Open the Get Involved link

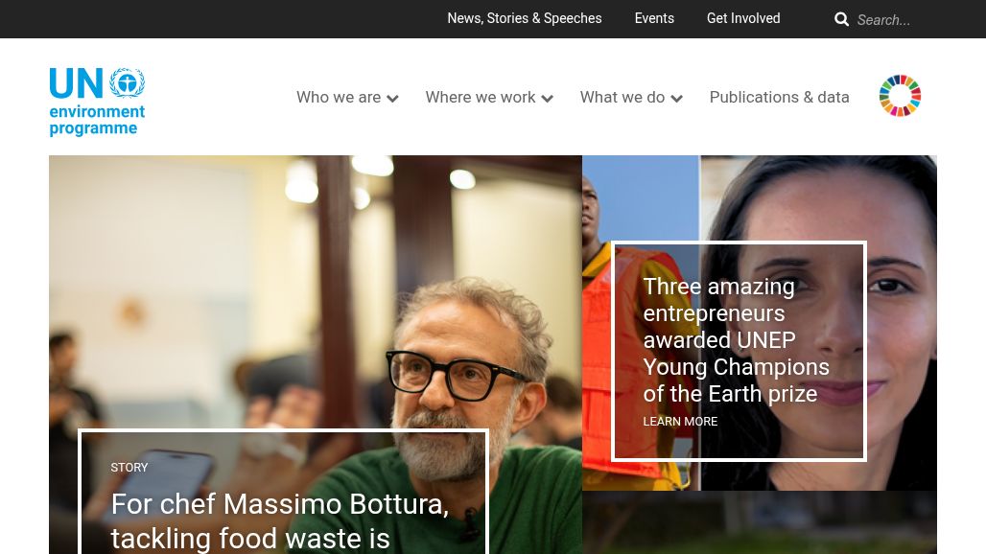tap(743, 19)
